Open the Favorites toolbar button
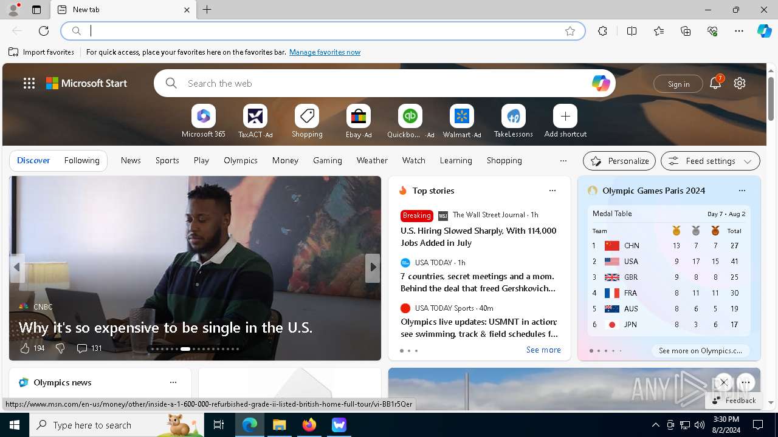This screenshot has height=437, width=778. point(659,31)
